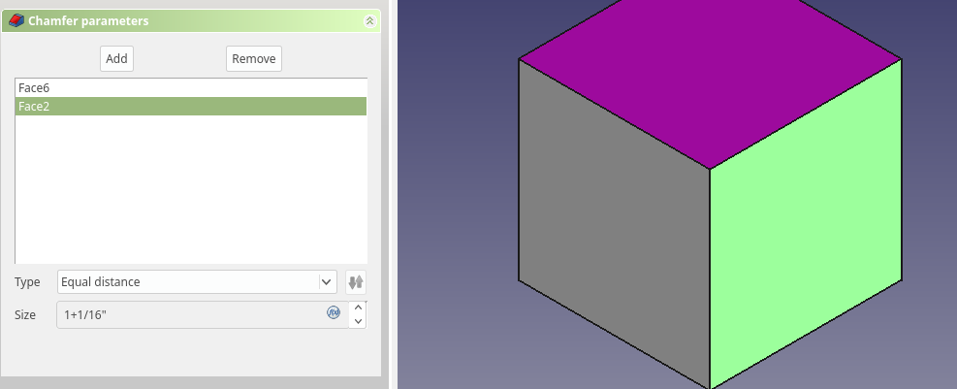Collapse the Chamfer parameters panel

point(369,20)
